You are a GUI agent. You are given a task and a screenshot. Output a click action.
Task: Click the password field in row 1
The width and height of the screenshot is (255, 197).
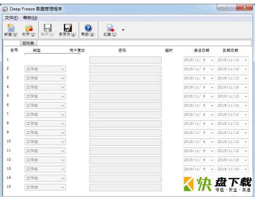point(125,60)
